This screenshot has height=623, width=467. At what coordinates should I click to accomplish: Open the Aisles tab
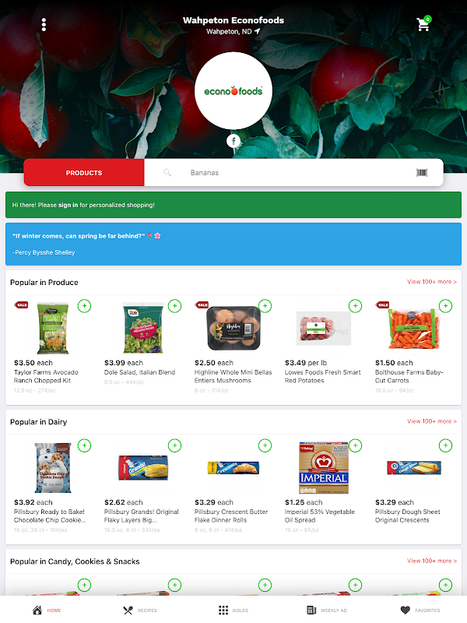click(233, 610)
